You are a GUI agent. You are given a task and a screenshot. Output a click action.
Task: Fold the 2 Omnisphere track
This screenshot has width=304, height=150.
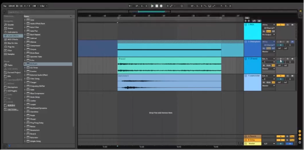246,42
